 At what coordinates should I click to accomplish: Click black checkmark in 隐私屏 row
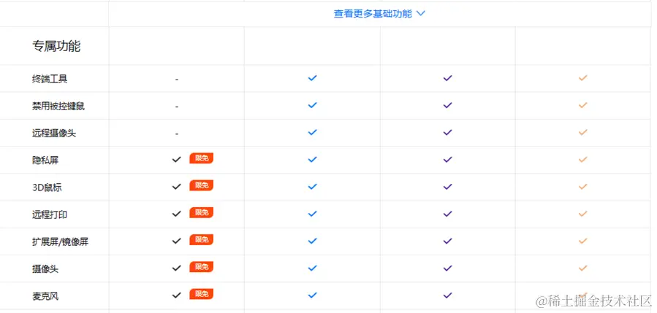tap(176, 160)
